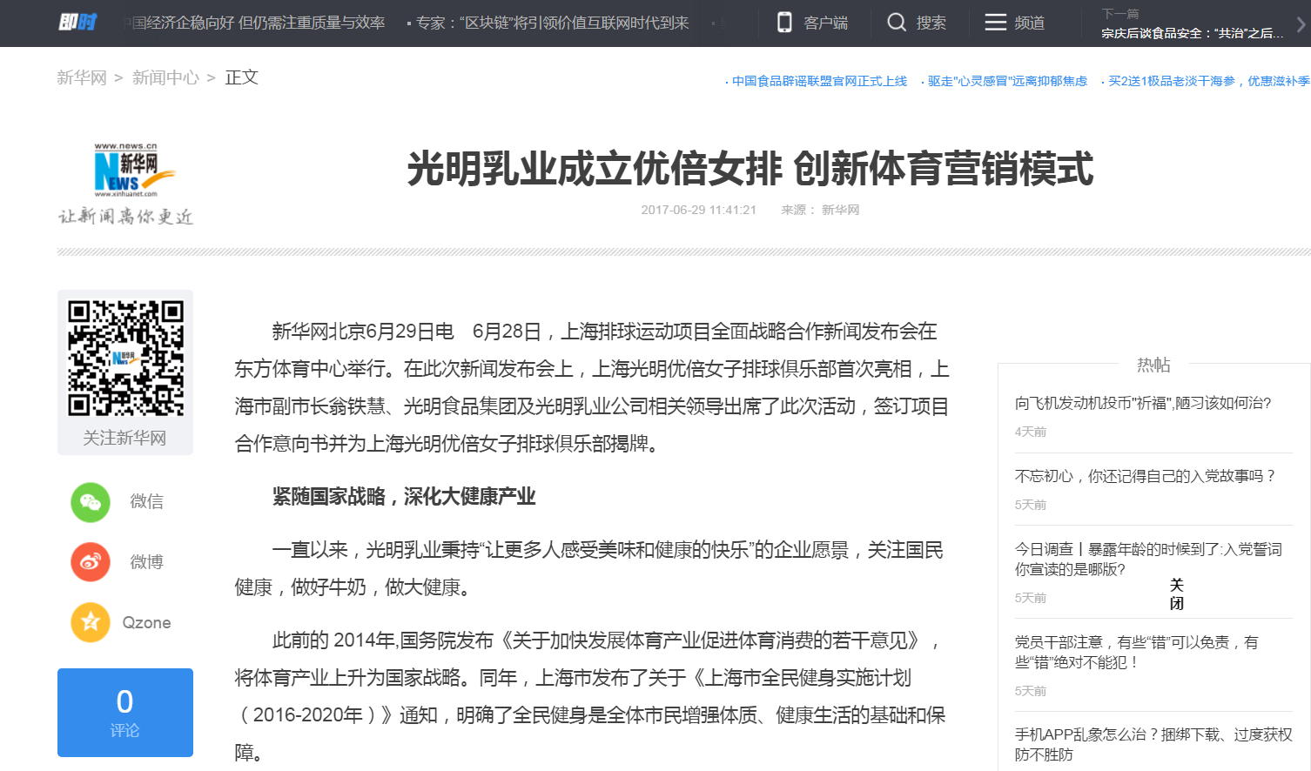This screenshot has width=1311, height=771.
Task: Open the 0 comments button
Action: coord(124,712)
